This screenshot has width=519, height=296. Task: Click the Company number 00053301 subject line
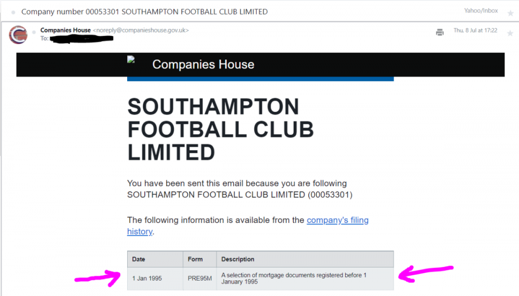(144, 11)
